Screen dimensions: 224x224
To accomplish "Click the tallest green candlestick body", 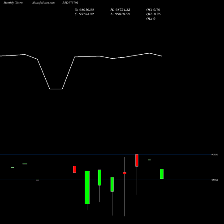I will [x=87, y=187].
